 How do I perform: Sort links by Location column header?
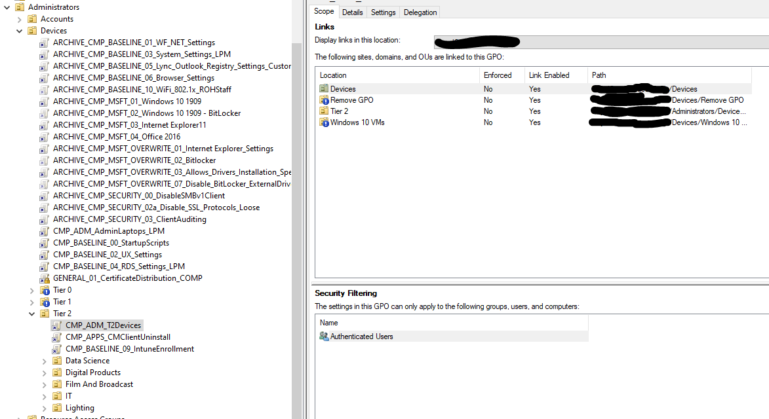[397, 75]
